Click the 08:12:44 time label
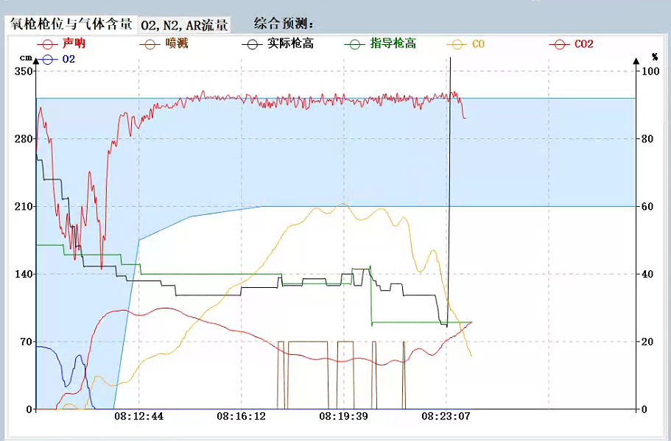Screen dimensions: 671x441 (x=138, y=416)
